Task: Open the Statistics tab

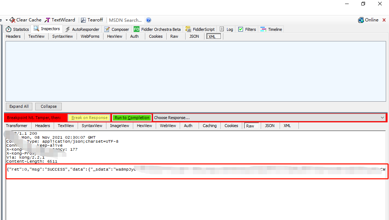Action: click(x=17, y=29)
